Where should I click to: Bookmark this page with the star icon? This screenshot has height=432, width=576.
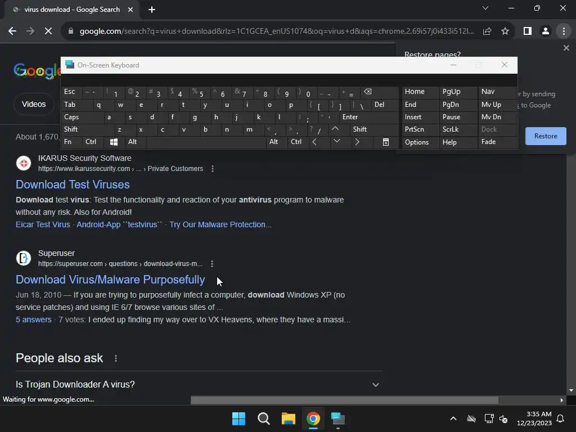pyautogui.click(x=505, y=31)
